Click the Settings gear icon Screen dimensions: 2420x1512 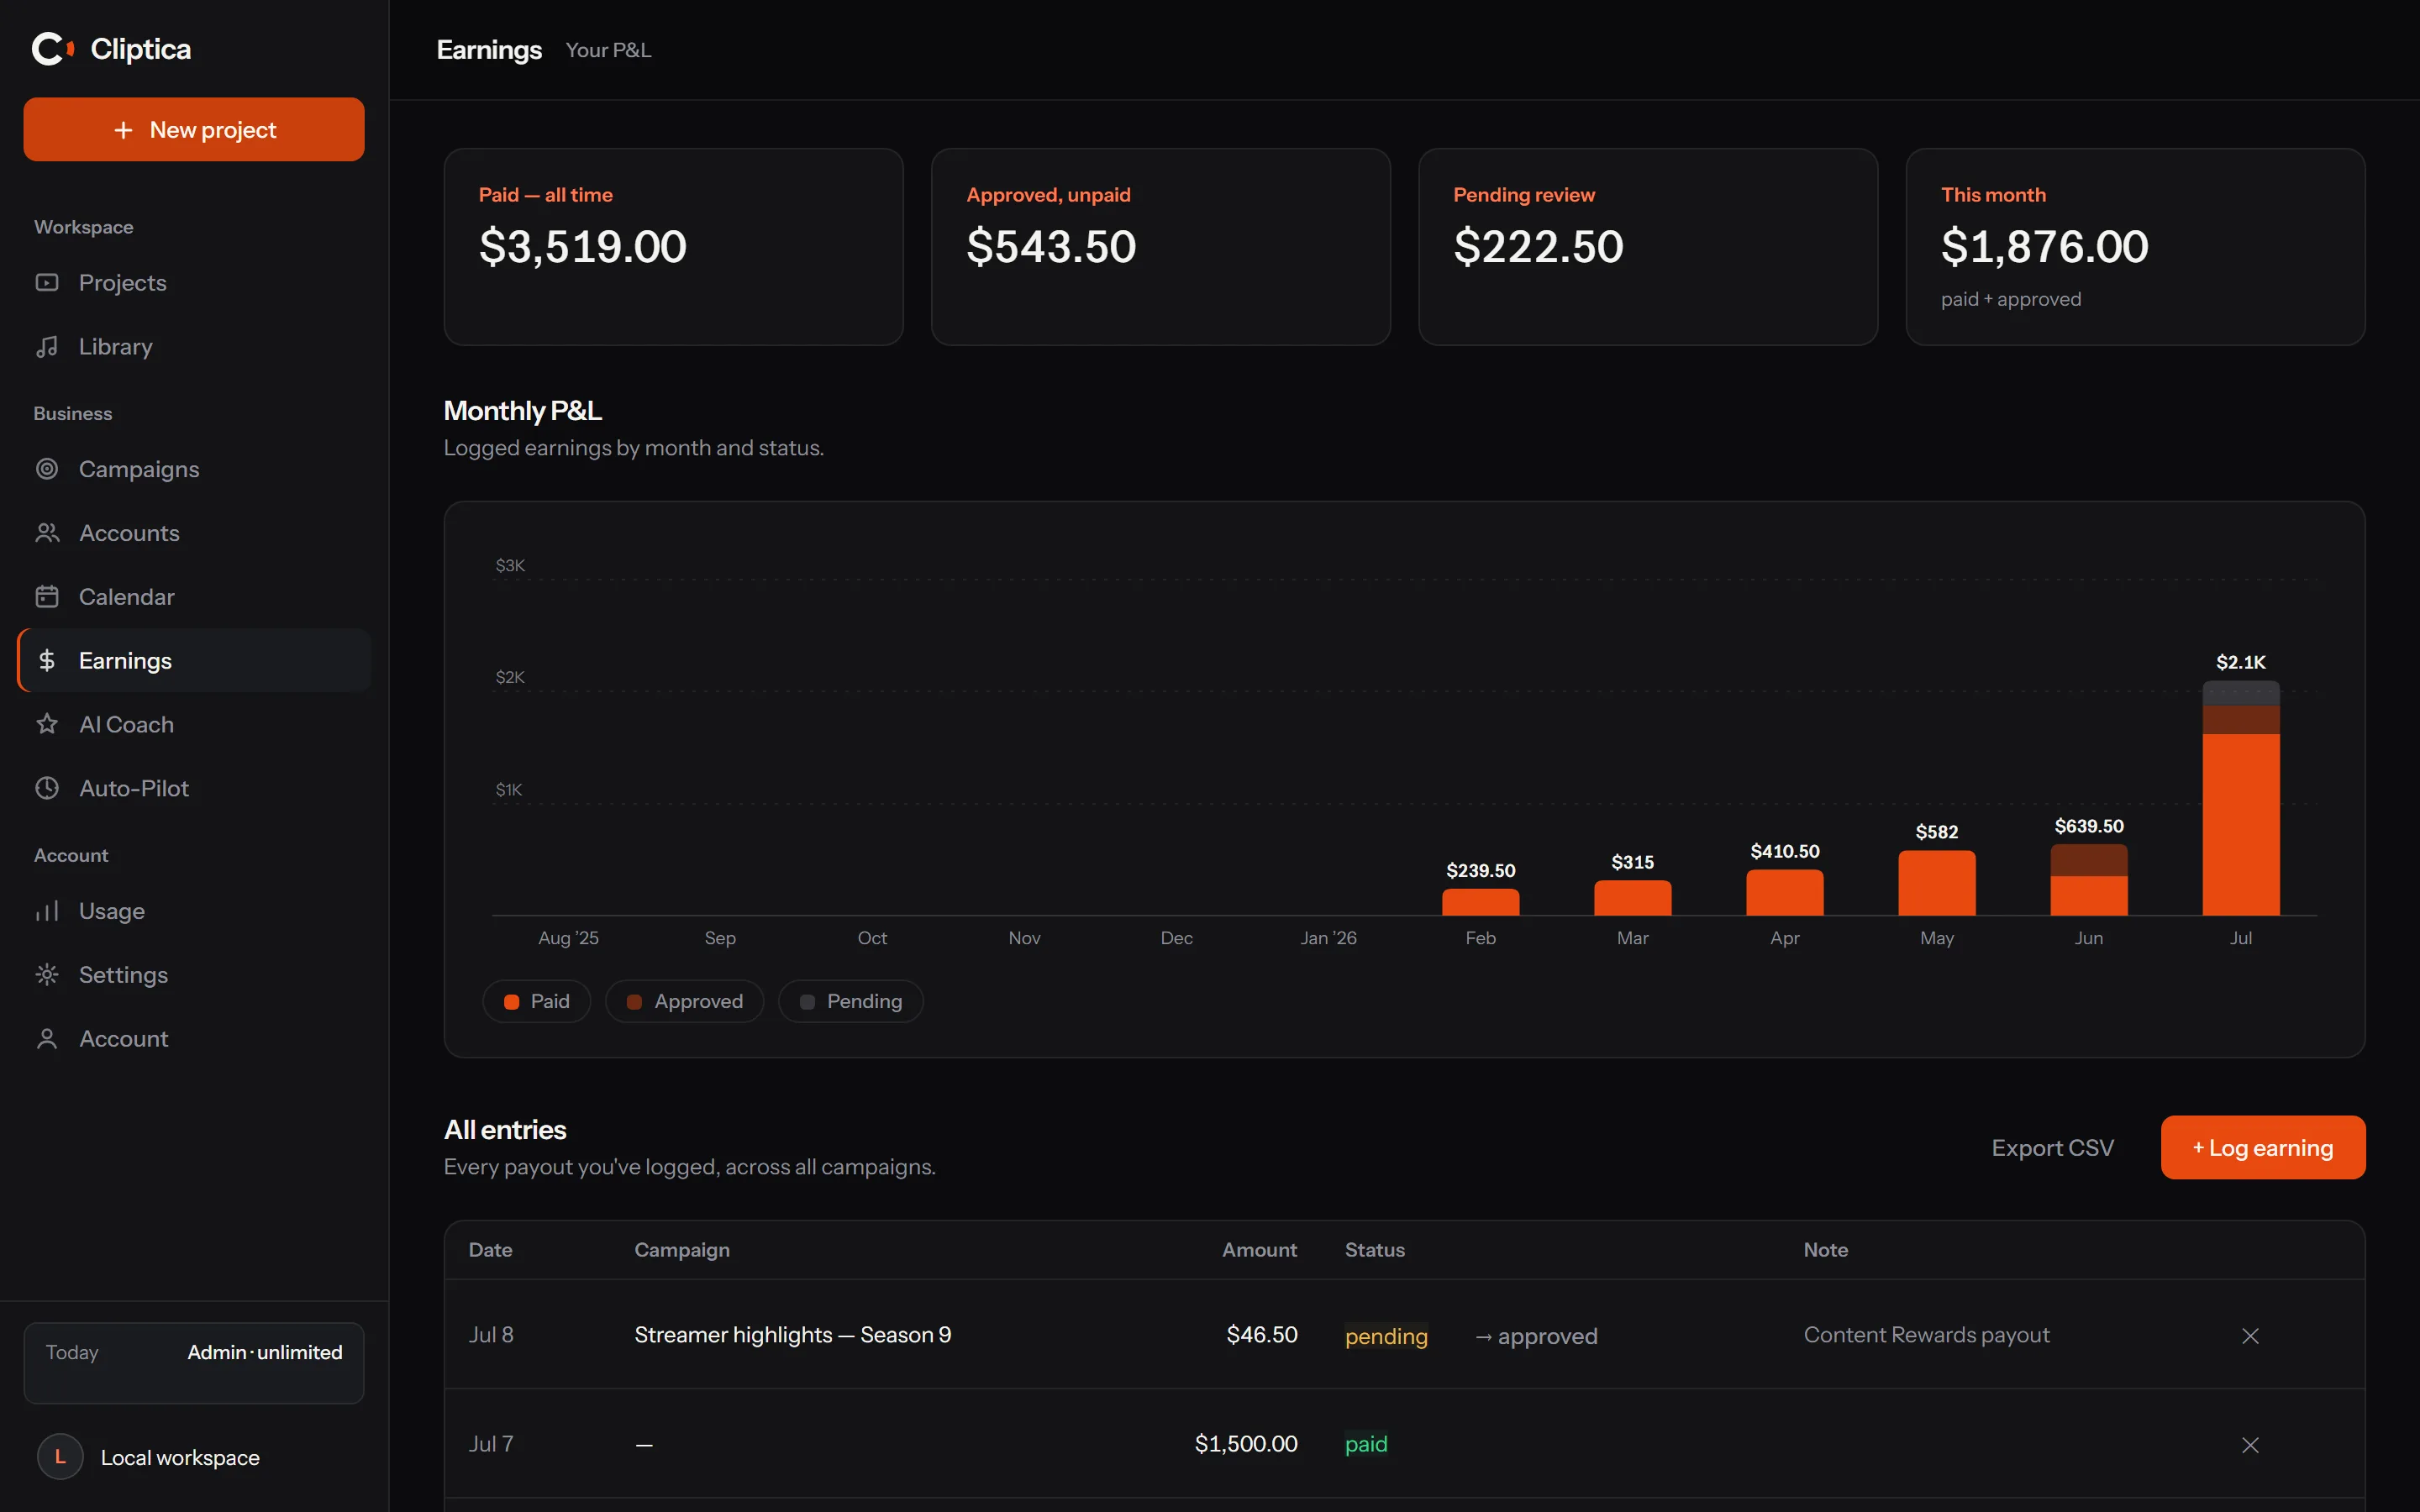tap(47, 975)
